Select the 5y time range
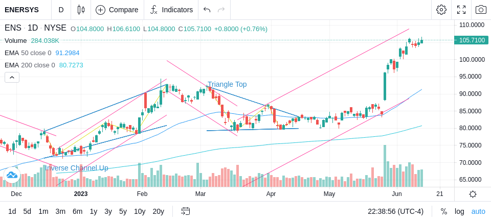This screenshot has width=491, height=221. pyautogui.click(x=123, y=212)
